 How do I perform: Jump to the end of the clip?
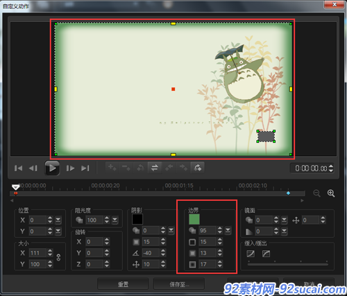pos(85,168)
